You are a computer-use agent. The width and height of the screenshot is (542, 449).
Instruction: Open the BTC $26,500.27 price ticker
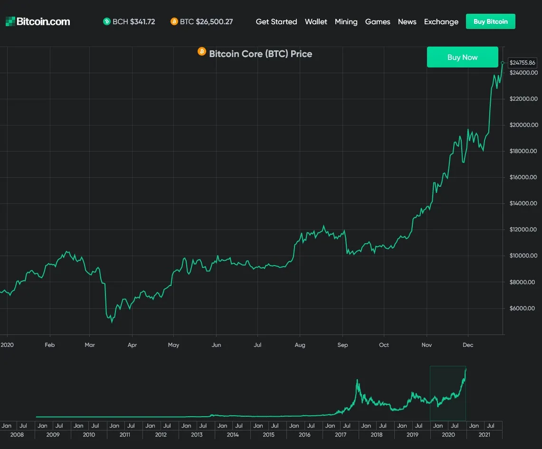[202, 21]
